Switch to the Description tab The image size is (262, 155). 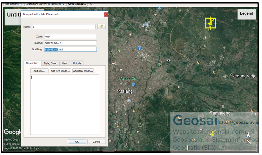click(32, 63)
